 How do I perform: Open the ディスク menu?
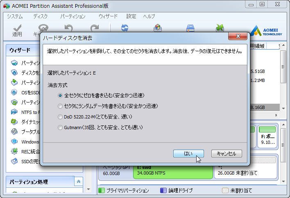click(40, 16)
